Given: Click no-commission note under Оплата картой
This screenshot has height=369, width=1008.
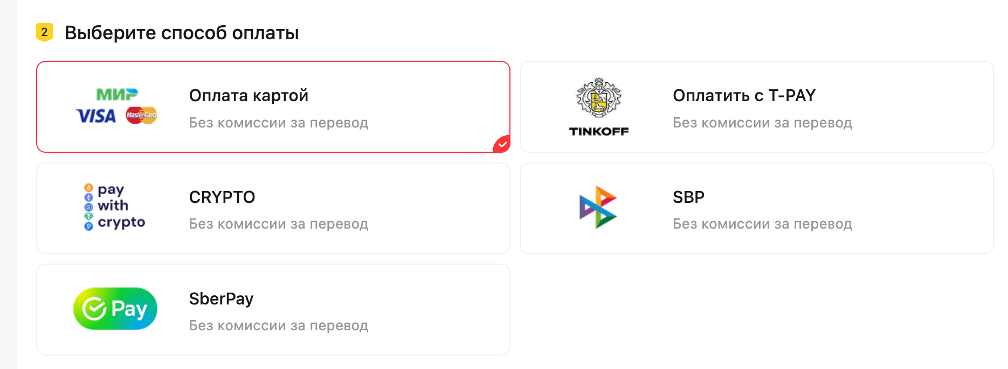Looking at the screenshot, I should [x=278, y=123].
